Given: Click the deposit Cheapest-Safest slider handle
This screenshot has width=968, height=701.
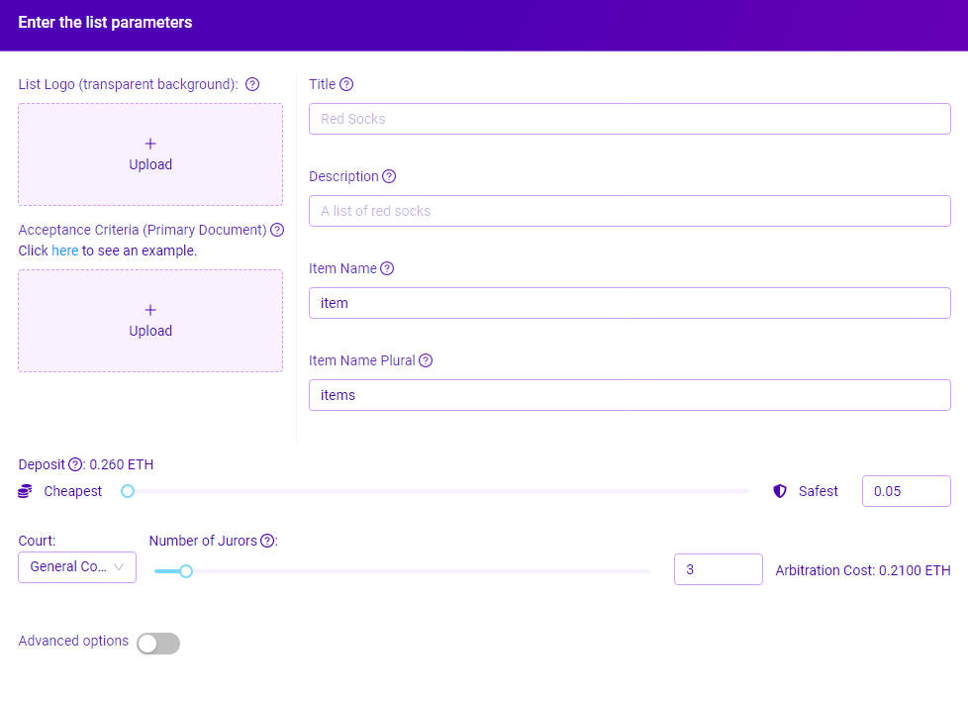Looking at the screenshot, I should point(128,491).
